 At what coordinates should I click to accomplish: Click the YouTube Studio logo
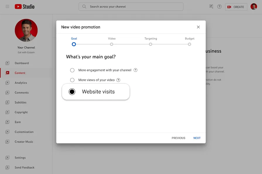click(25, 6)
